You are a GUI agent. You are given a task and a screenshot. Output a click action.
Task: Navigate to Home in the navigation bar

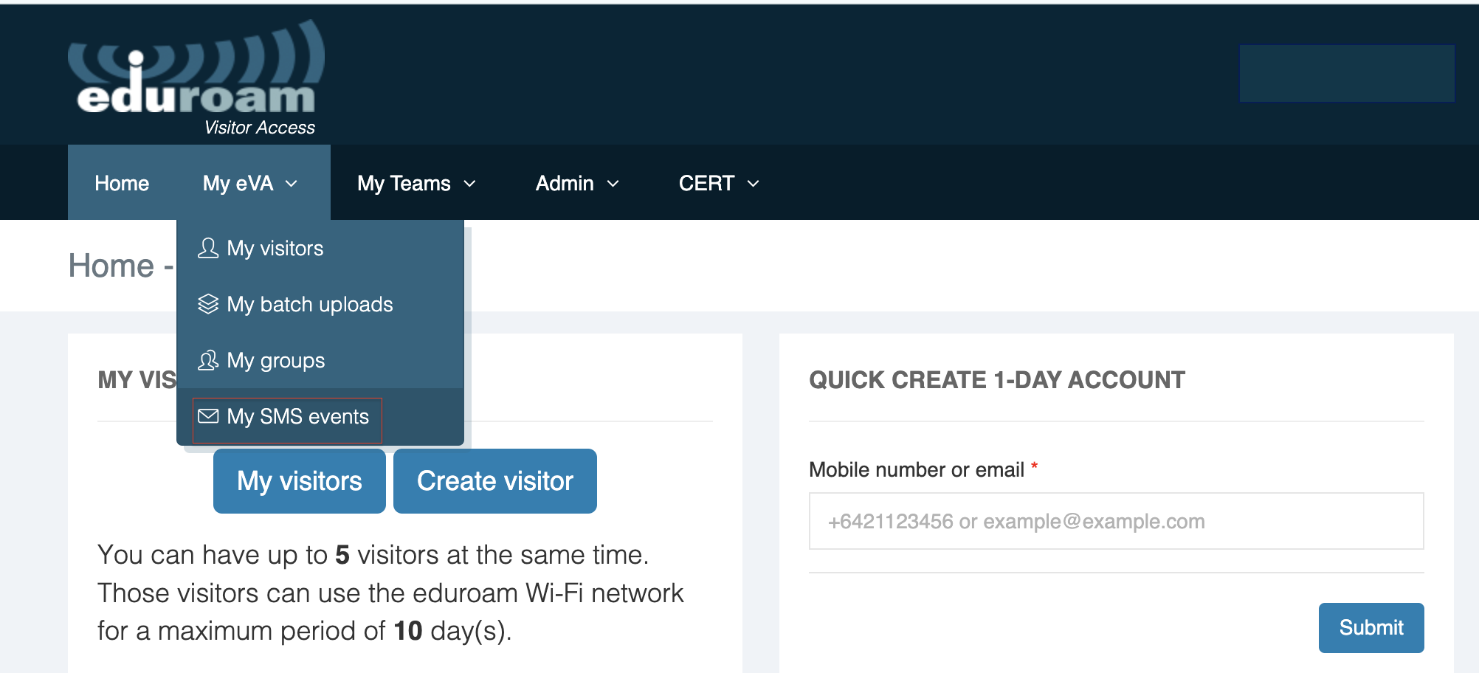(121, 183)
